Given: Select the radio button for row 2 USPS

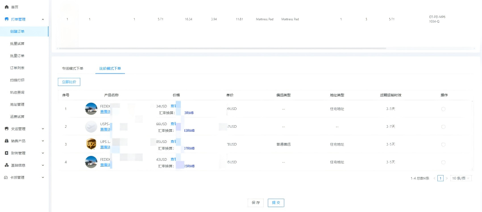Looking at the screenshot, I should tap(443, 126).
